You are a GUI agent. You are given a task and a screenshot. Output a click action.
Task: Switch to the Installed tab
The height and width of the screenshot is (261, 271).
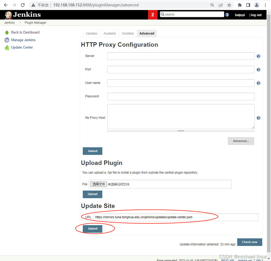click(x=127, y=34)
